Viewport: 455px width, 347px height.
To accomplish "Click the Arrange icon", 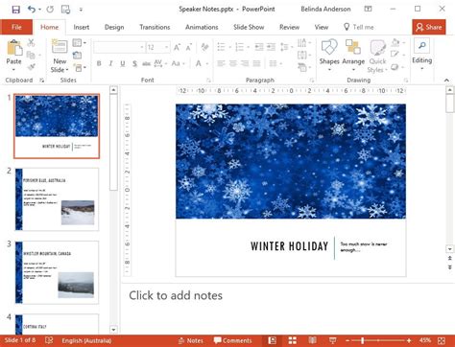I will [353, 47].
